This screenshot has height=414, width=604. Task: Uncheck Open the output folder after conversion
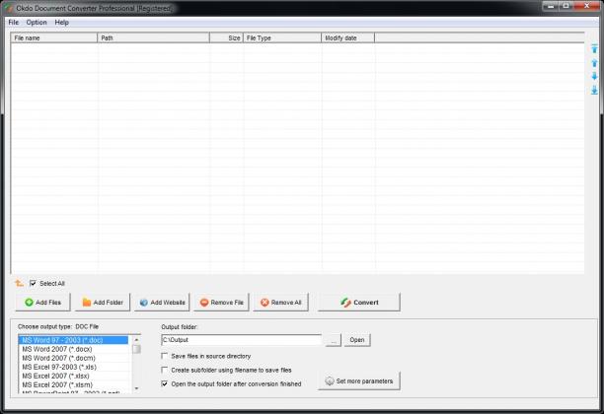(x=165, y=383)
